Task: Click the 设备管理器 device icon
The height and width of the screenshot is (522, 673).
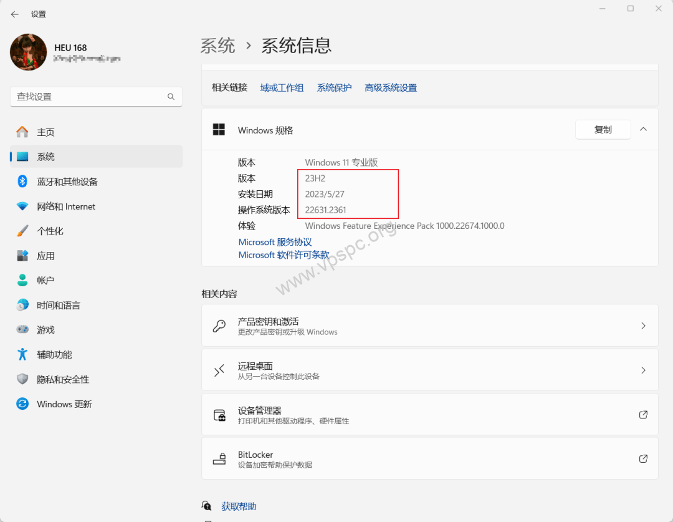Action: tap(219, 415)
